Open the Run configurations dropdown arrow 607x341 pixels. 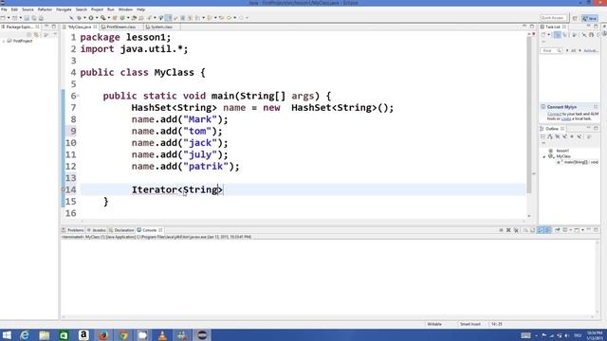pyautogui.click(x=97, y=18)
